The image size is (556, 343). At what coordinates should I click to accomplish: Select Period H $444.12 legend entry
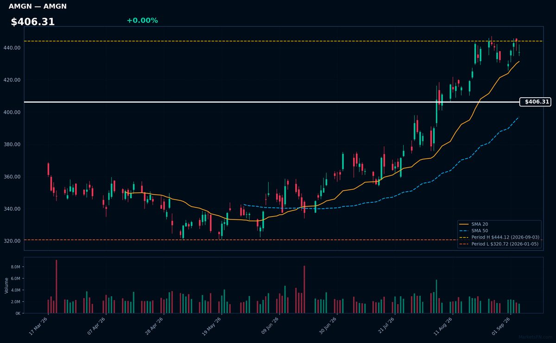coord(499,237)
